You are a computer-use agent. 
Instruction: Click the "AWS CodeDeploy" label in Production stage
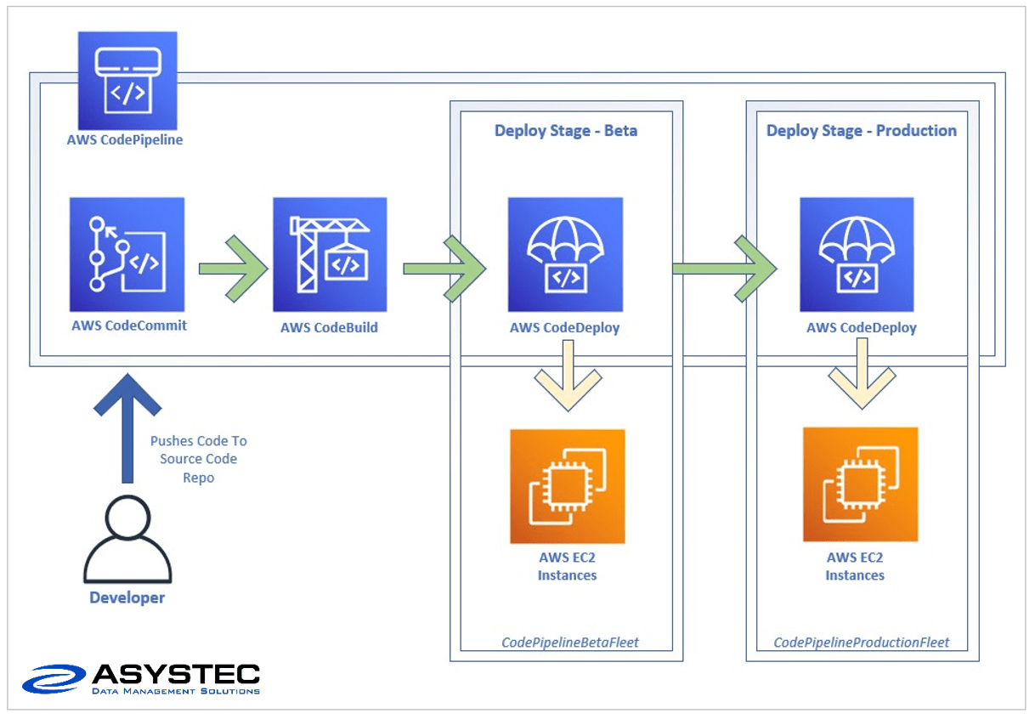click(862, 327)
